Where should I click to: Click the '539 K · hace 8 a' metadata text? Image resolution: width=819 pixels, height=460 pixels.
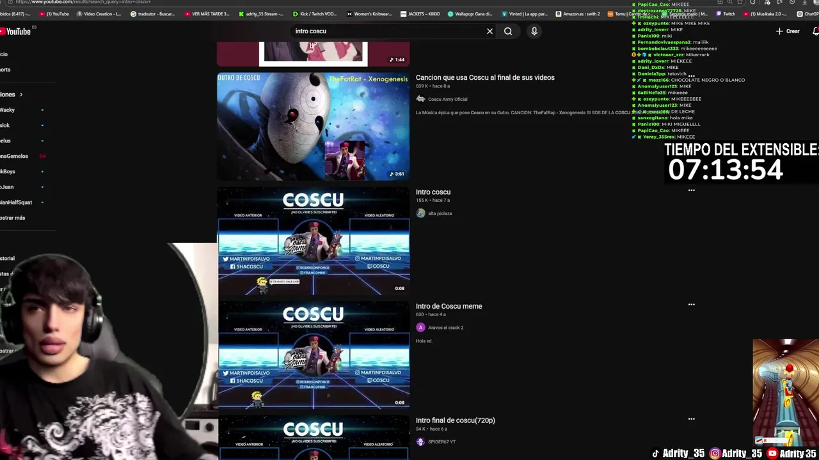pos(433,86)
